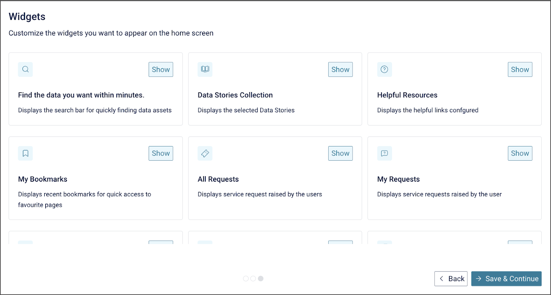The height and width of the screenshot is (295, 551).
Task: Toggle Show for My Bookmarks widget
Action: [x=161, y=154]
